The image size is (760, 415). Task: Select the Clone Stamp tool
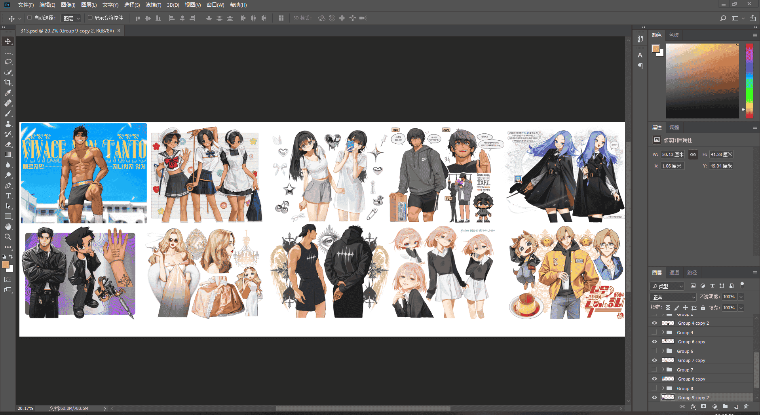[x=8, y=124]
